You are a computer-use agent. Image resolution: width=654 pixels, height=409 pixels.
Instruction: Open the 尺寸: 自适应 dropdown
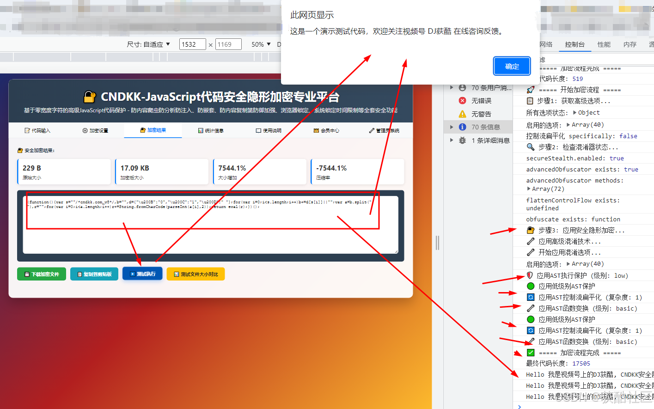coord(148,44)
